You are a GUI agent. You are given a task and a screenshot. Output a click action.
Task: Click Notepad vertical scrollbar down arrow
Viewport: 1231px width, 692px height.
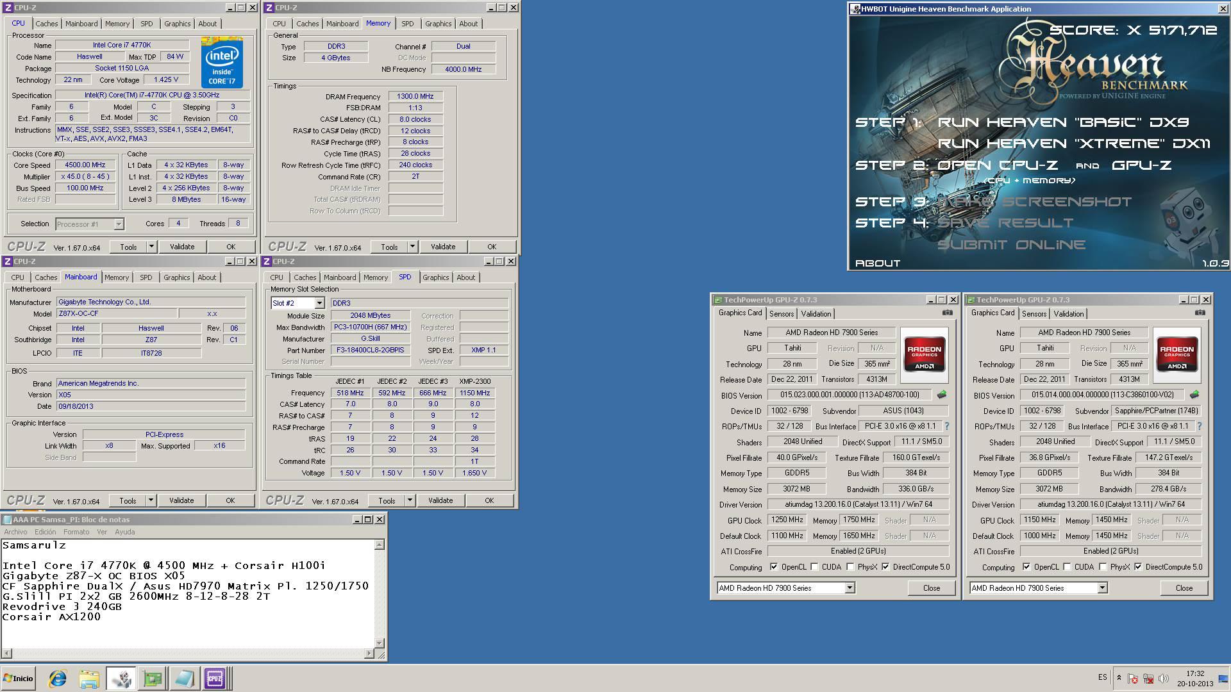[x=380, y=643]
